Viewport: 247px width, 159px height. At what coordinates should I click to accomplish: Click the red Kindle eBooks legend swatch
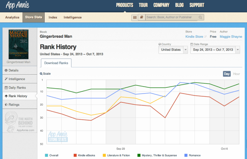tap(71, 155)
